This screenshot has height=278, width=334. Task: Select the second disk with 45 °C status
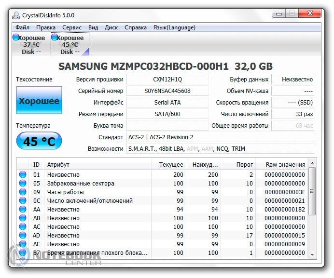pyautogui.click(x=70, y=44)
